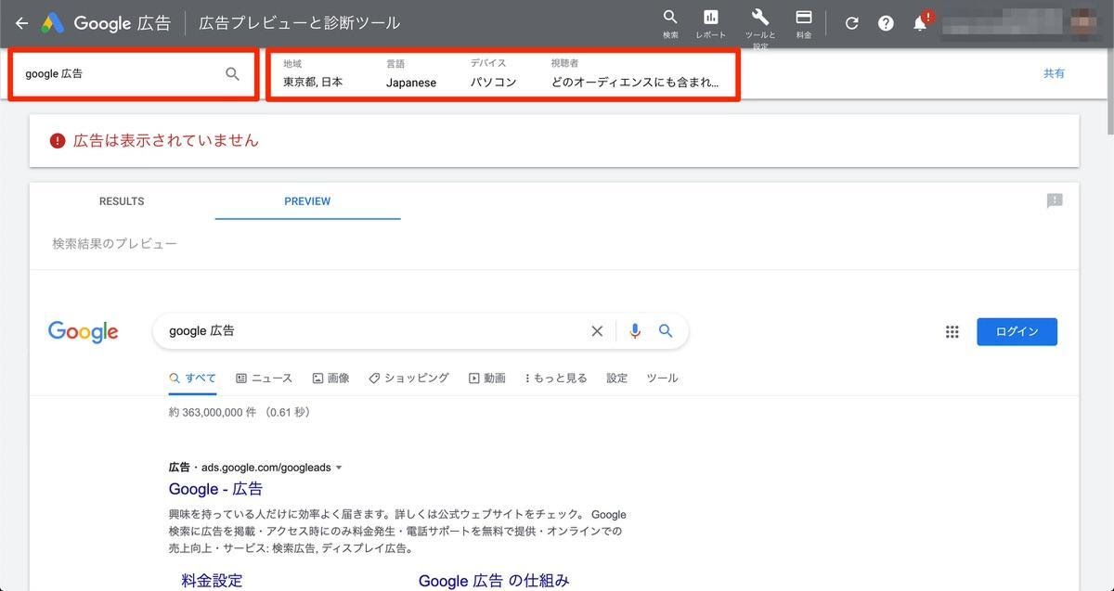Change the デバイス パソコン setting
The width and height of the screenshot is (1114, 591).
(x=493, y=73)
